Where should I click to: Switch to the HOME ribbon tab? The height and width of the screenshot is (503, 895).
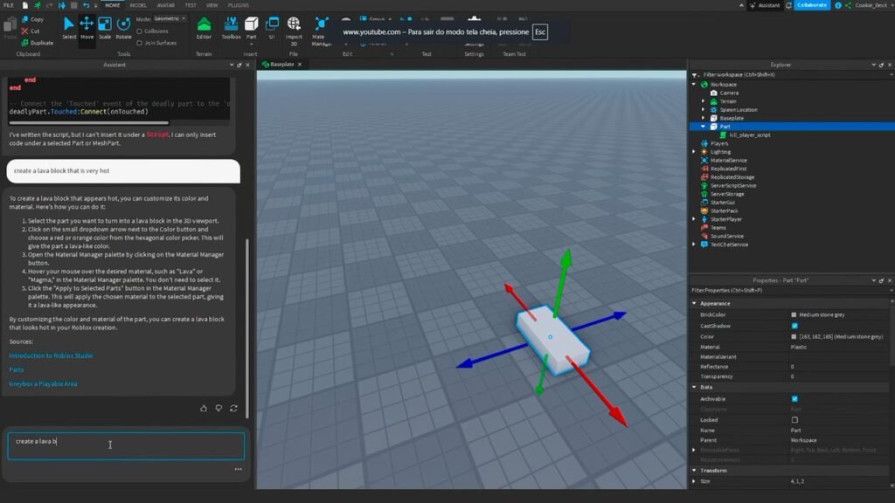pyautogui.click(x=113, y=5)
